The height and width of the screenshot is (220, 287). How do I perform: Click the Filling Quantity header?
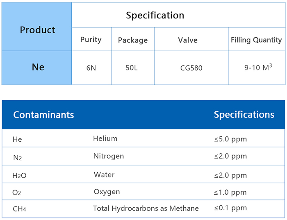click(x=256, y=40)
